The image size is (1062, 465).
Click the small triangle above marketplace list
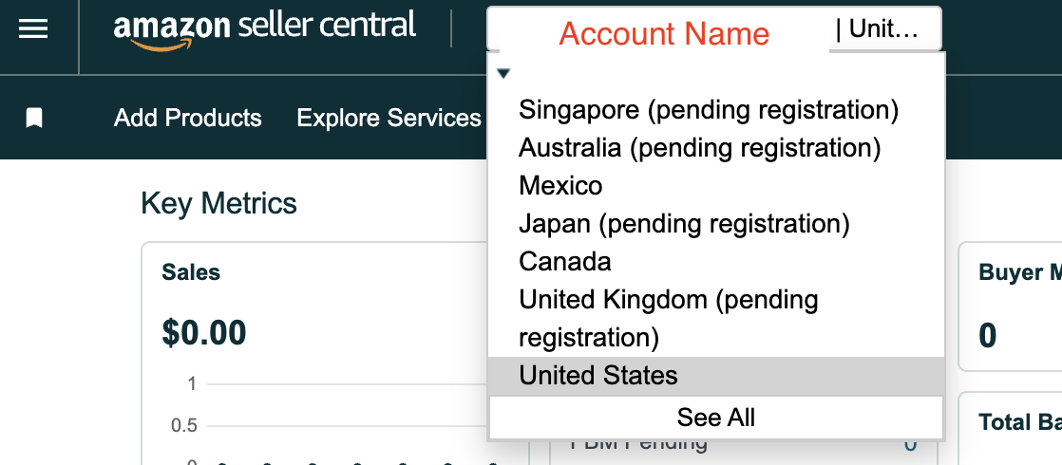coord(504,73)
